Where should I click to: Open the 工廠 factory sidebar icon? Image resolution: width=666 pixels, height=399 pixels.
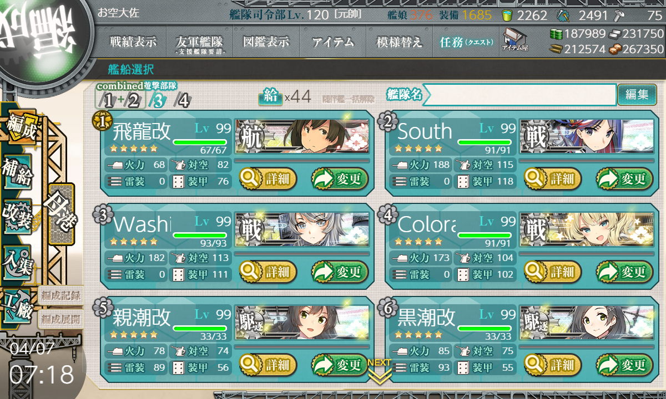point(18,305)
